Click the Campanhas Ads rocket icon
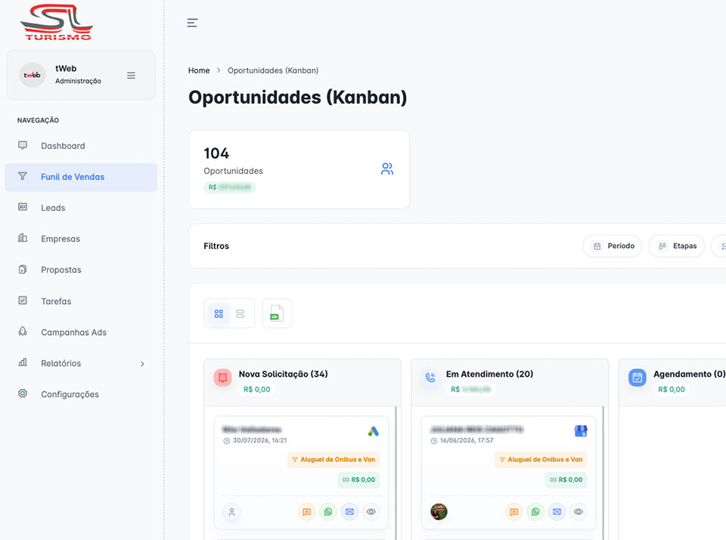 point(23,331)
